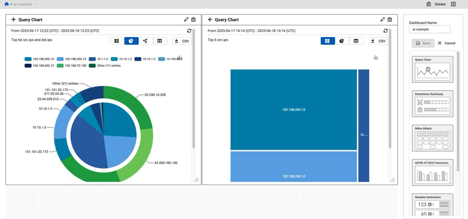Select the pie chart view in the right chart
468x219 pixels.
(x=342, y=41)
